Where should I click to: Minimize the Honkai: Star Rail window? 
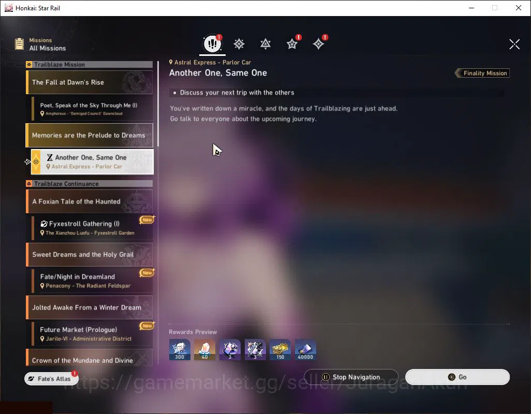471,8
